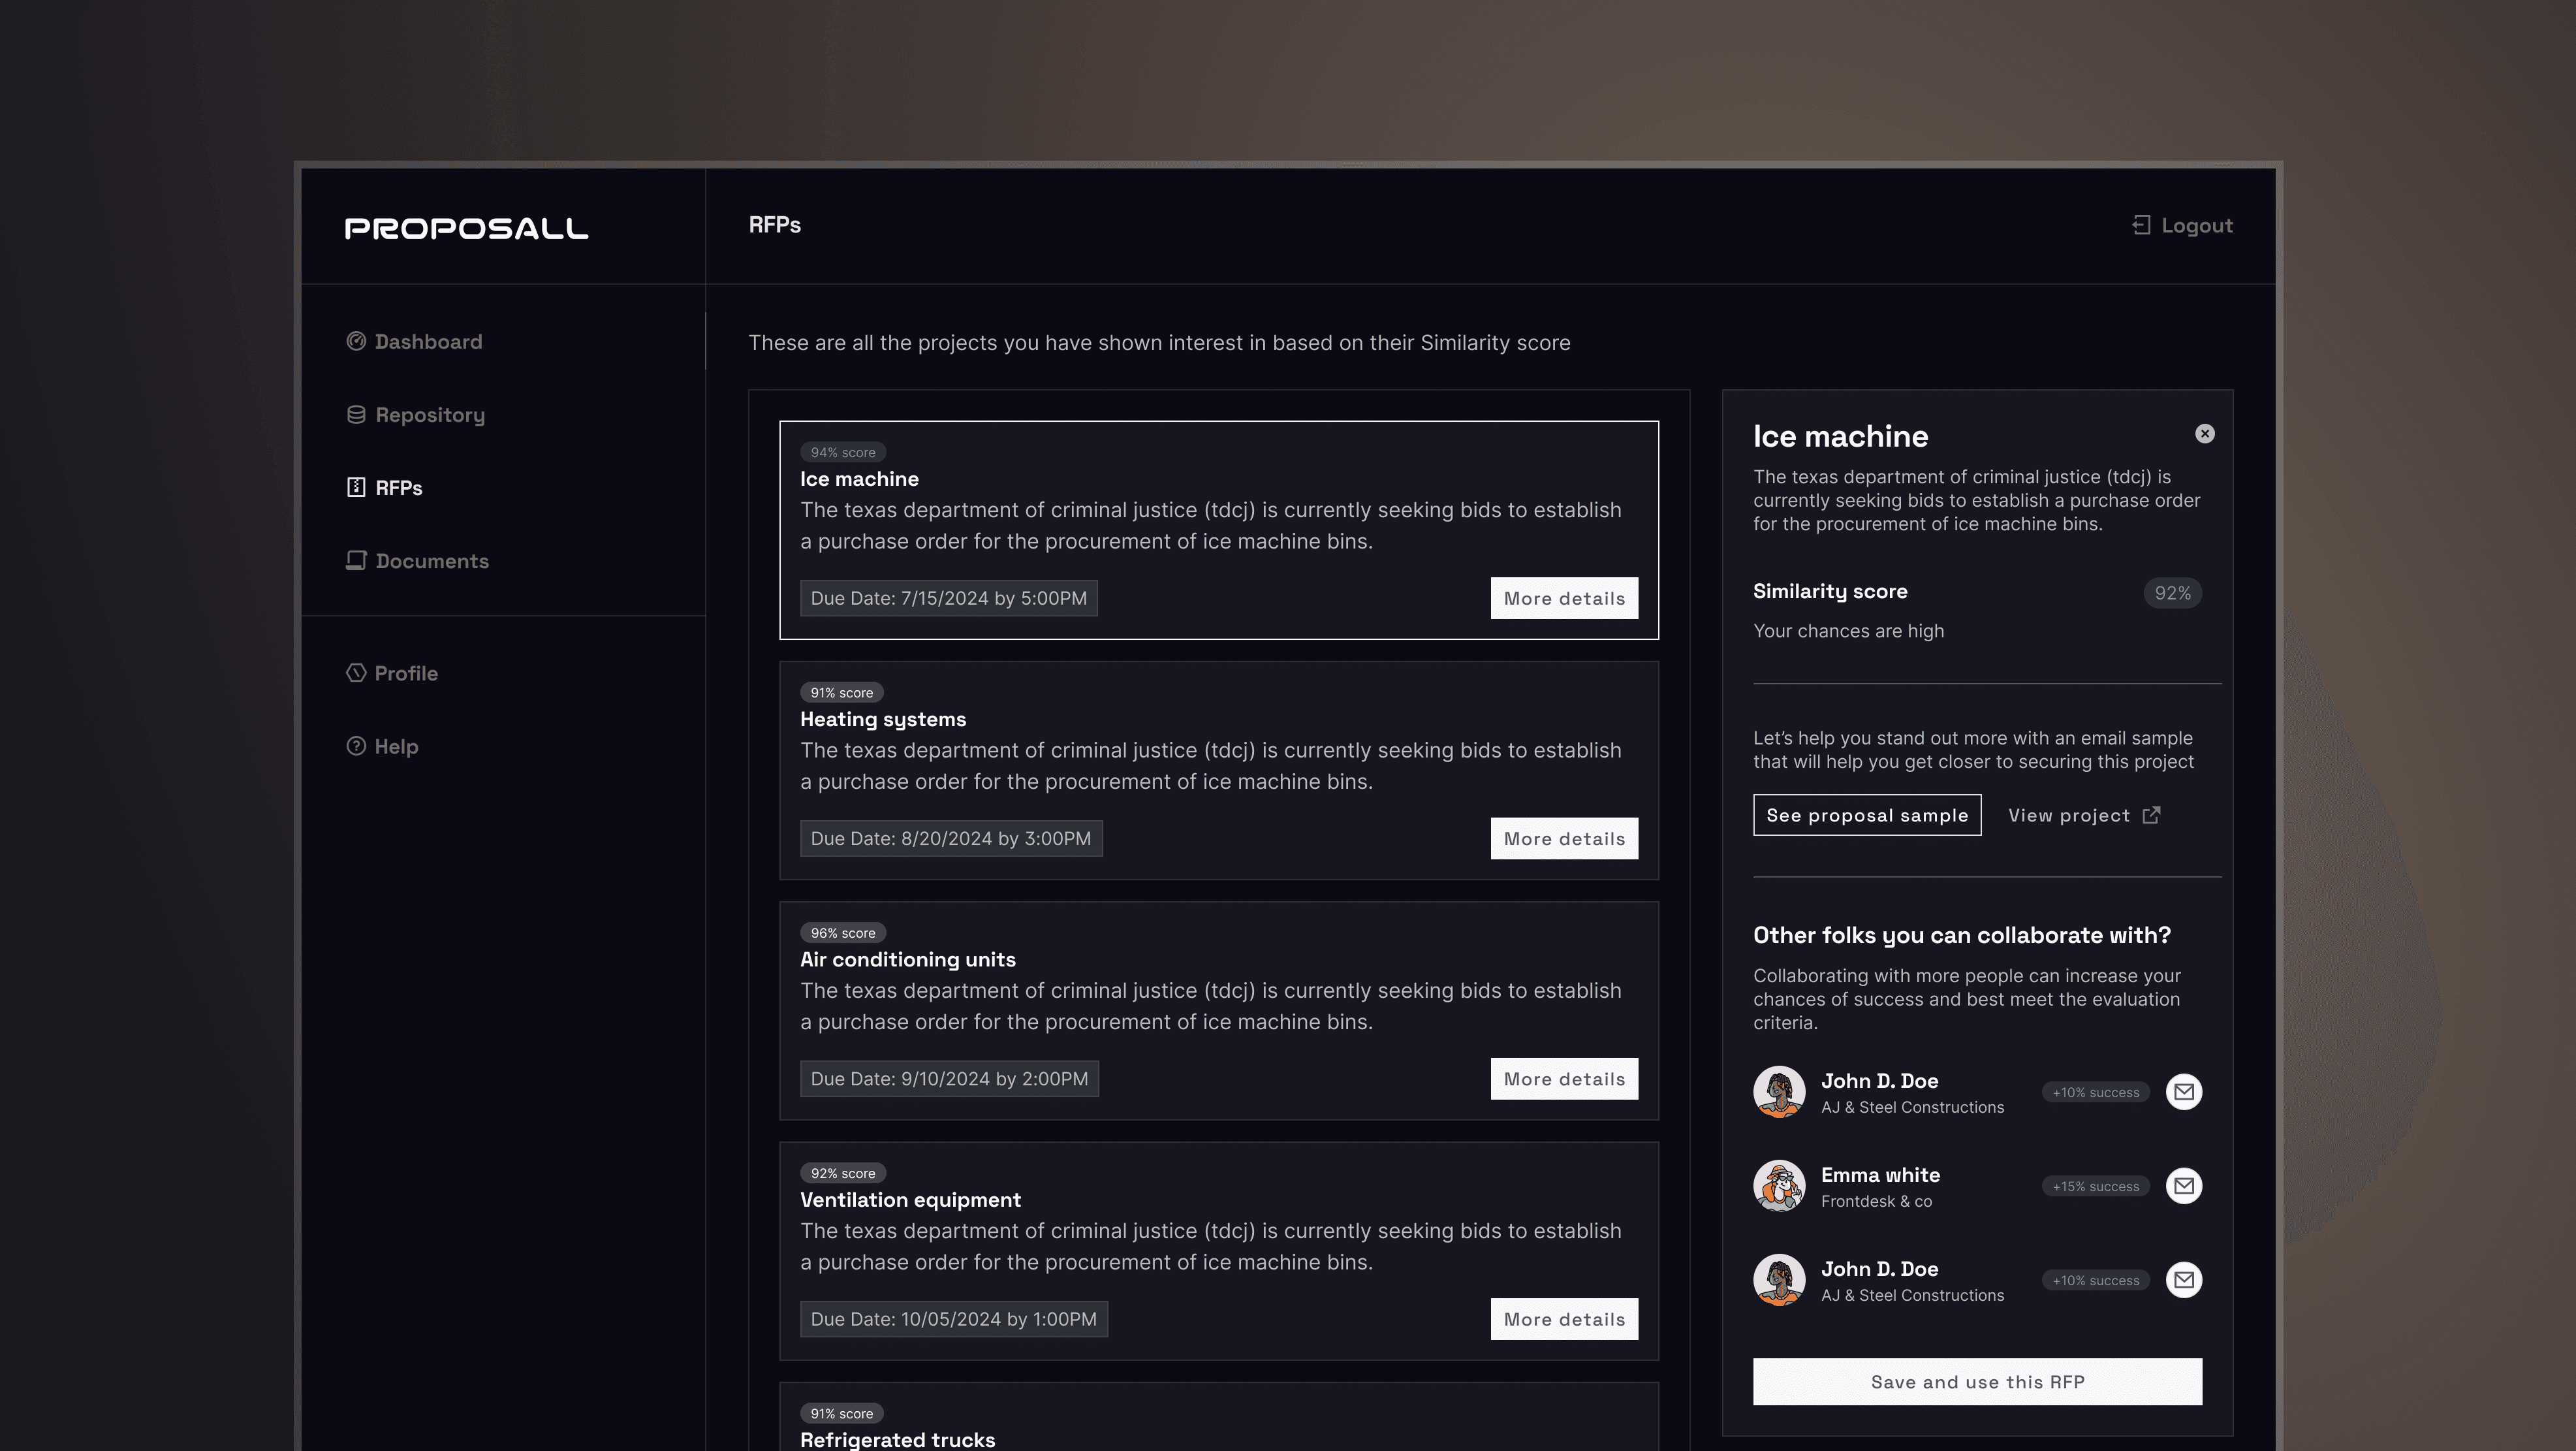
Task: Click the Logout door icon
Action: coord(2141,226)
